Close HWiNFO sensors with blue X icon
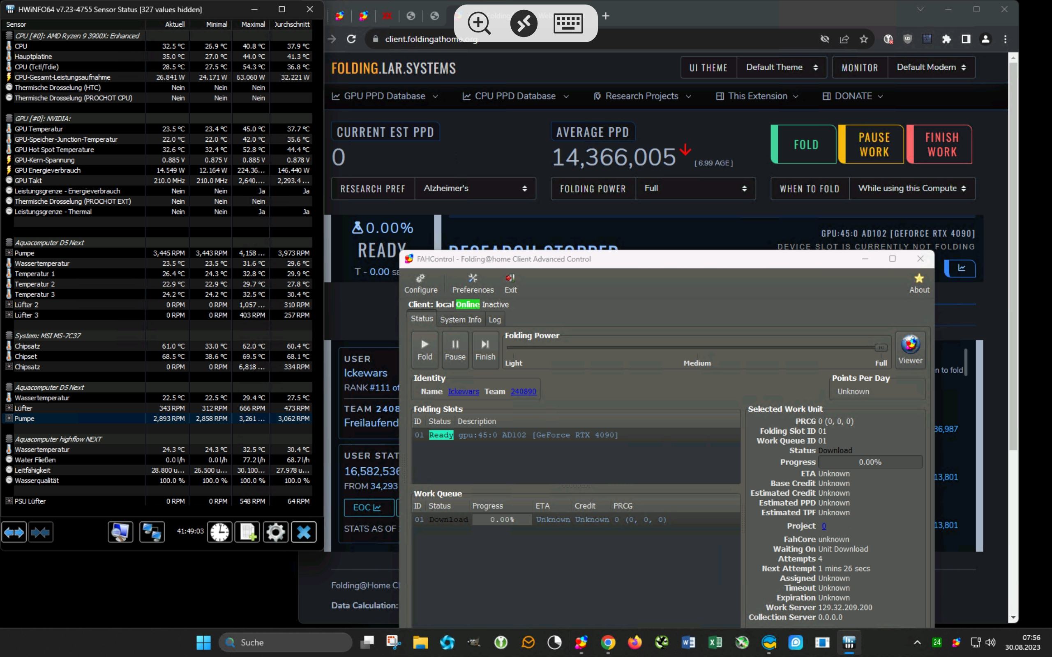Viewport: 1052px width, 657px height. [x=303, y=532]
